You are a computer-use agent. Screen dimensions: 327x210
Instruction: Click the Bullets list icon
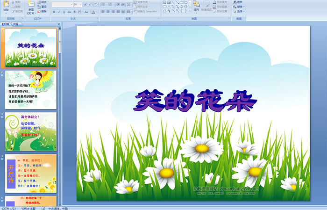tap(103, 4)
